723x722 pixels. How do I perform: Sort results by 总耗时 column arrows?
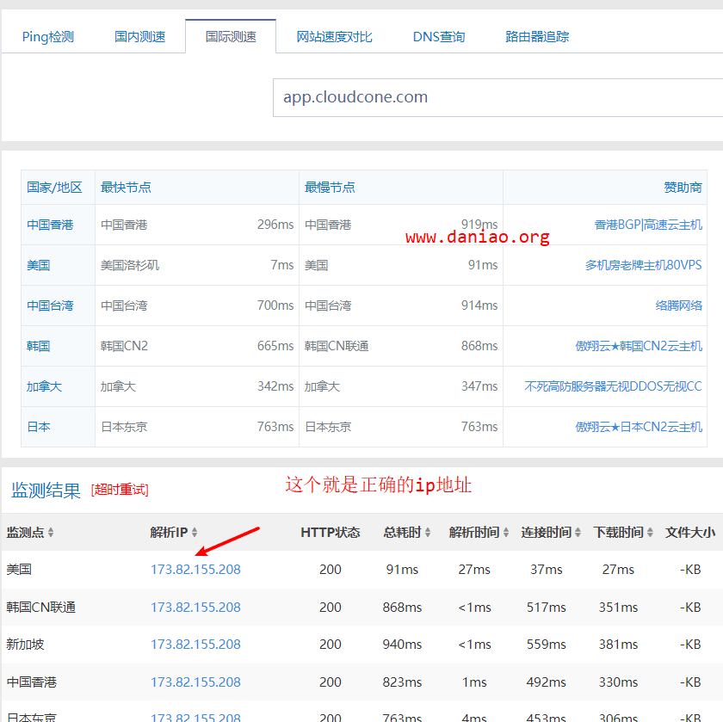428,533
